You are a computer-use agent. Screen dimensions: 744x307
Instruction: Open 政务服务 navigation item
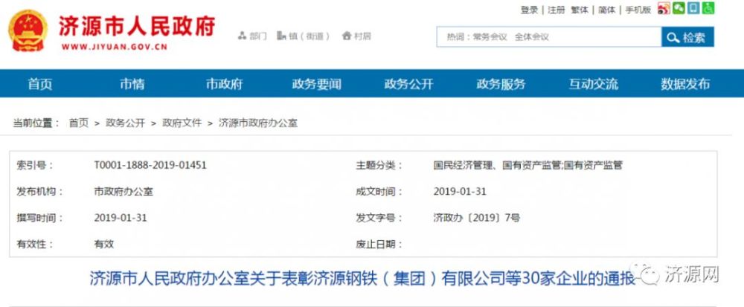pos(501,84)
